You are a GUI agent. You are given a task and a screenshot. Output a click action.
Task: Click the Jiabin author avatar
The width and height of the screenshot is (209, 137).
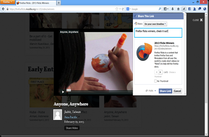tap(58, 115)
